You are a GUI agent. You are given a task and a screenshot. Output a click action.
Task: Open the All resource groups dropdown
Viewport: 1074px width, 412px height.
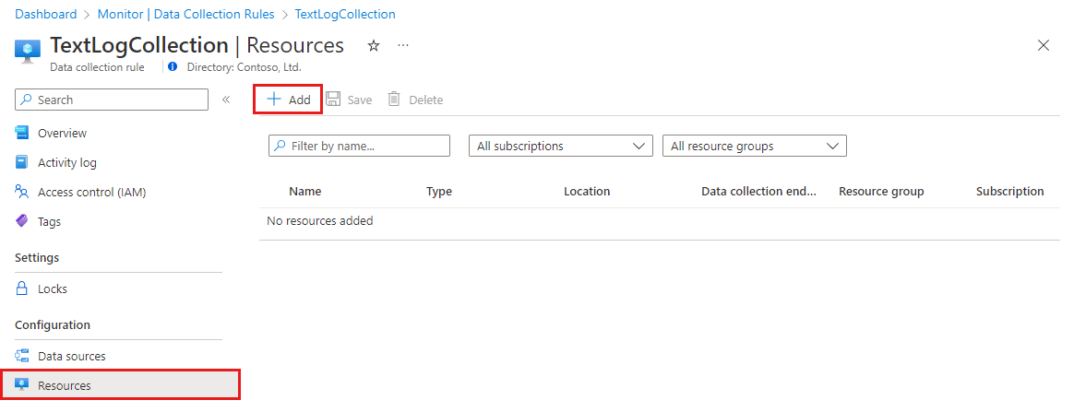click(754, 146)
